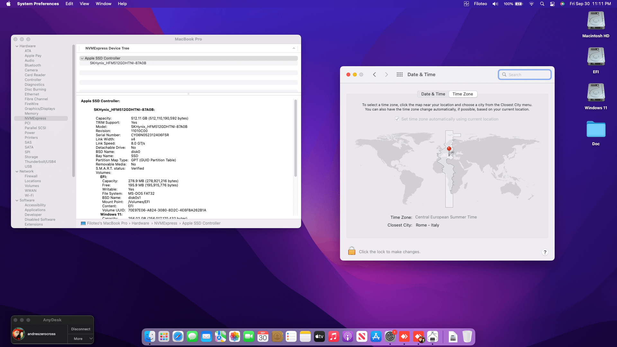Open App Store from Dock
This screenshot has height=347, width=617.
tap(376, 336)
